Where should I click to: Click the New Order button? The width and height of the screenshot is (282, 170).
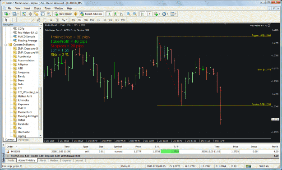coord(63,14)
